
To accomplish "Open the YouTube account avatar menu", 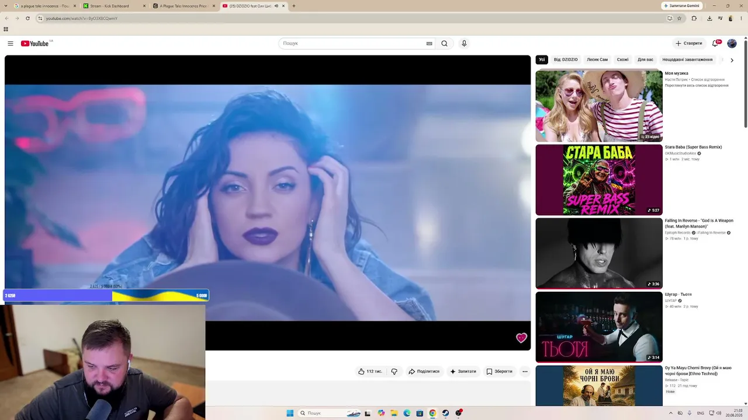I will [732, 44].
